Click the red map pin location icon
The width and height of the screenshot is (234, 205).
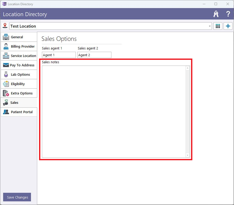tap(5, 26)
